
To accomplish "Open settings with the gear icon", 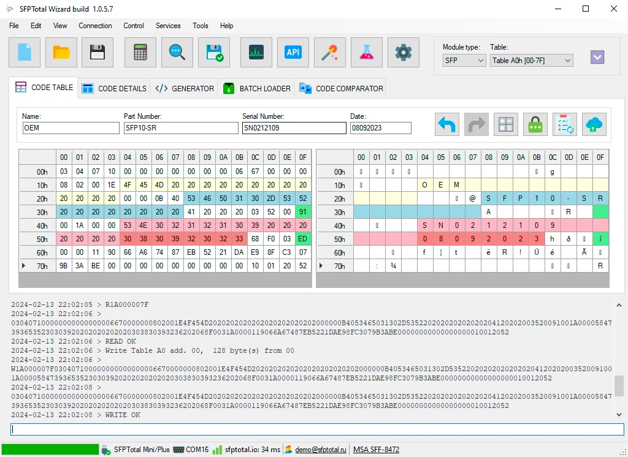I will point(404,53).
